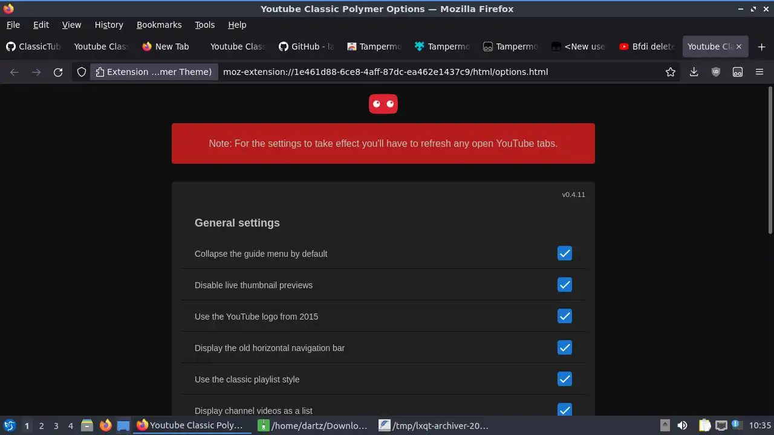Click the v0.4.11 version text

(x=573, y=195)
